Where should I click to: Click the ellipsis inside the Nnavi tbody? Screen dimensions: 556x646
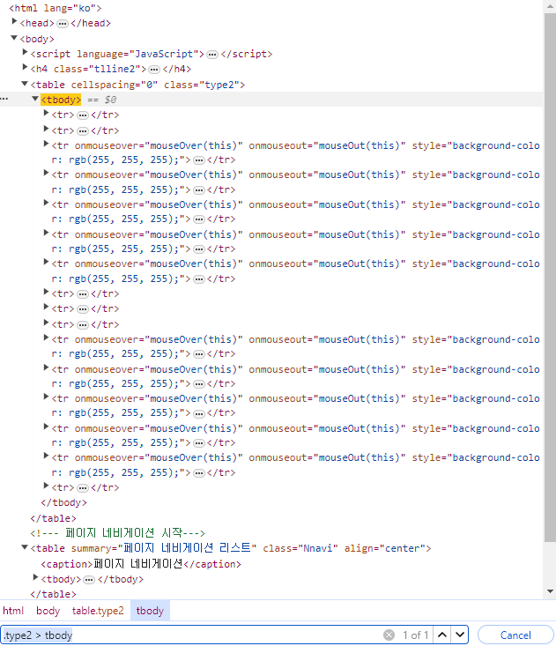click(89, 580)
